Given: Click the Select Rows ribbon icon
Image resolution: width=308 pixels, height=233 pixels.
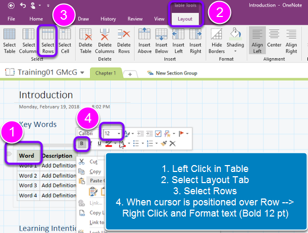Looking at the screenshot, I should (x=48, y=41).
